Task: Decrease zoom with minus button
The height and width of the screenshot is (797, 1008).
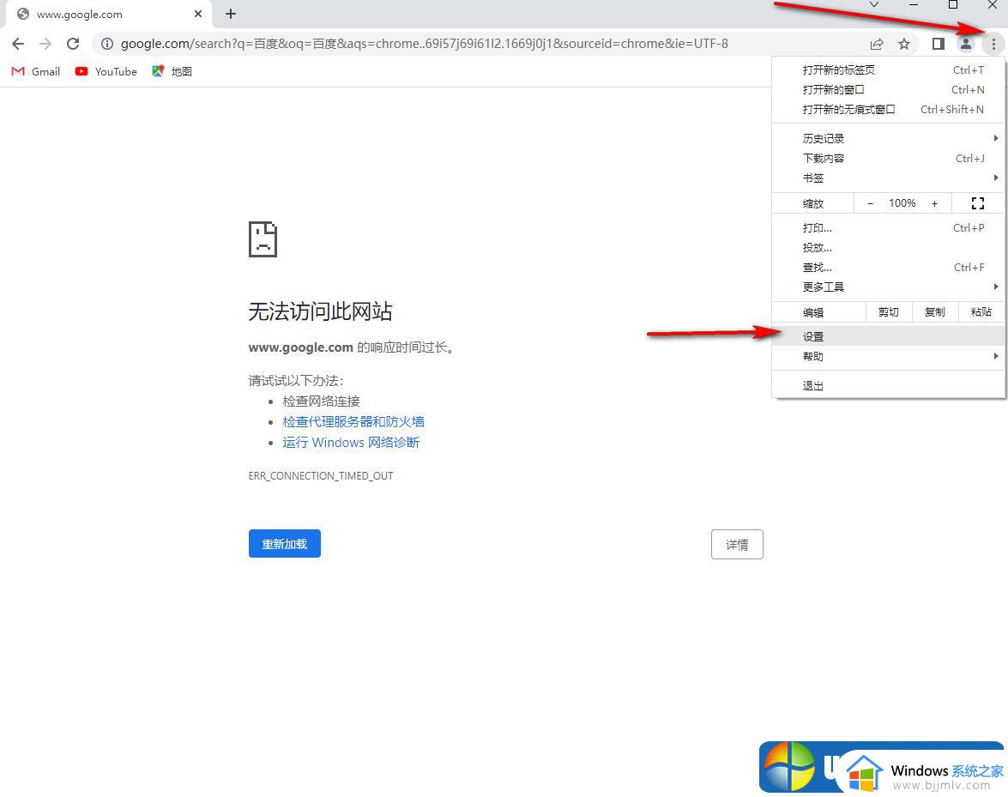Action: (x=871, y=203)
